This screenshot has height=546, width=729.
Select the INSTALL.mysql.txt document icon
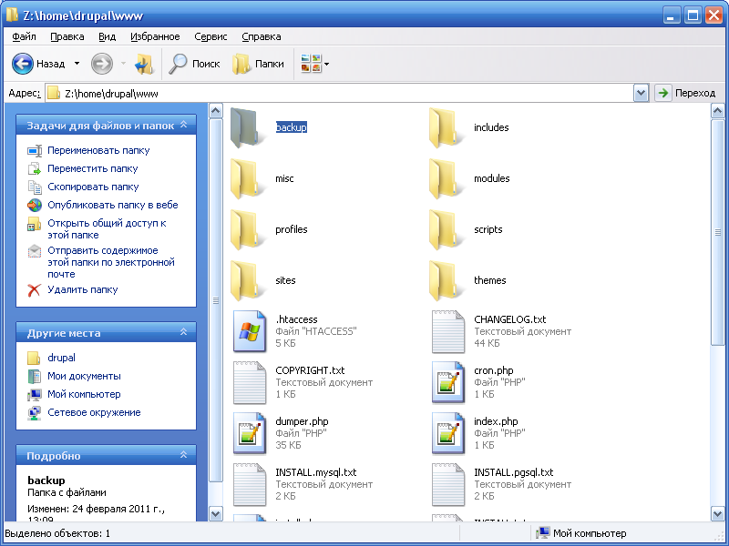[x=250, y=484]
